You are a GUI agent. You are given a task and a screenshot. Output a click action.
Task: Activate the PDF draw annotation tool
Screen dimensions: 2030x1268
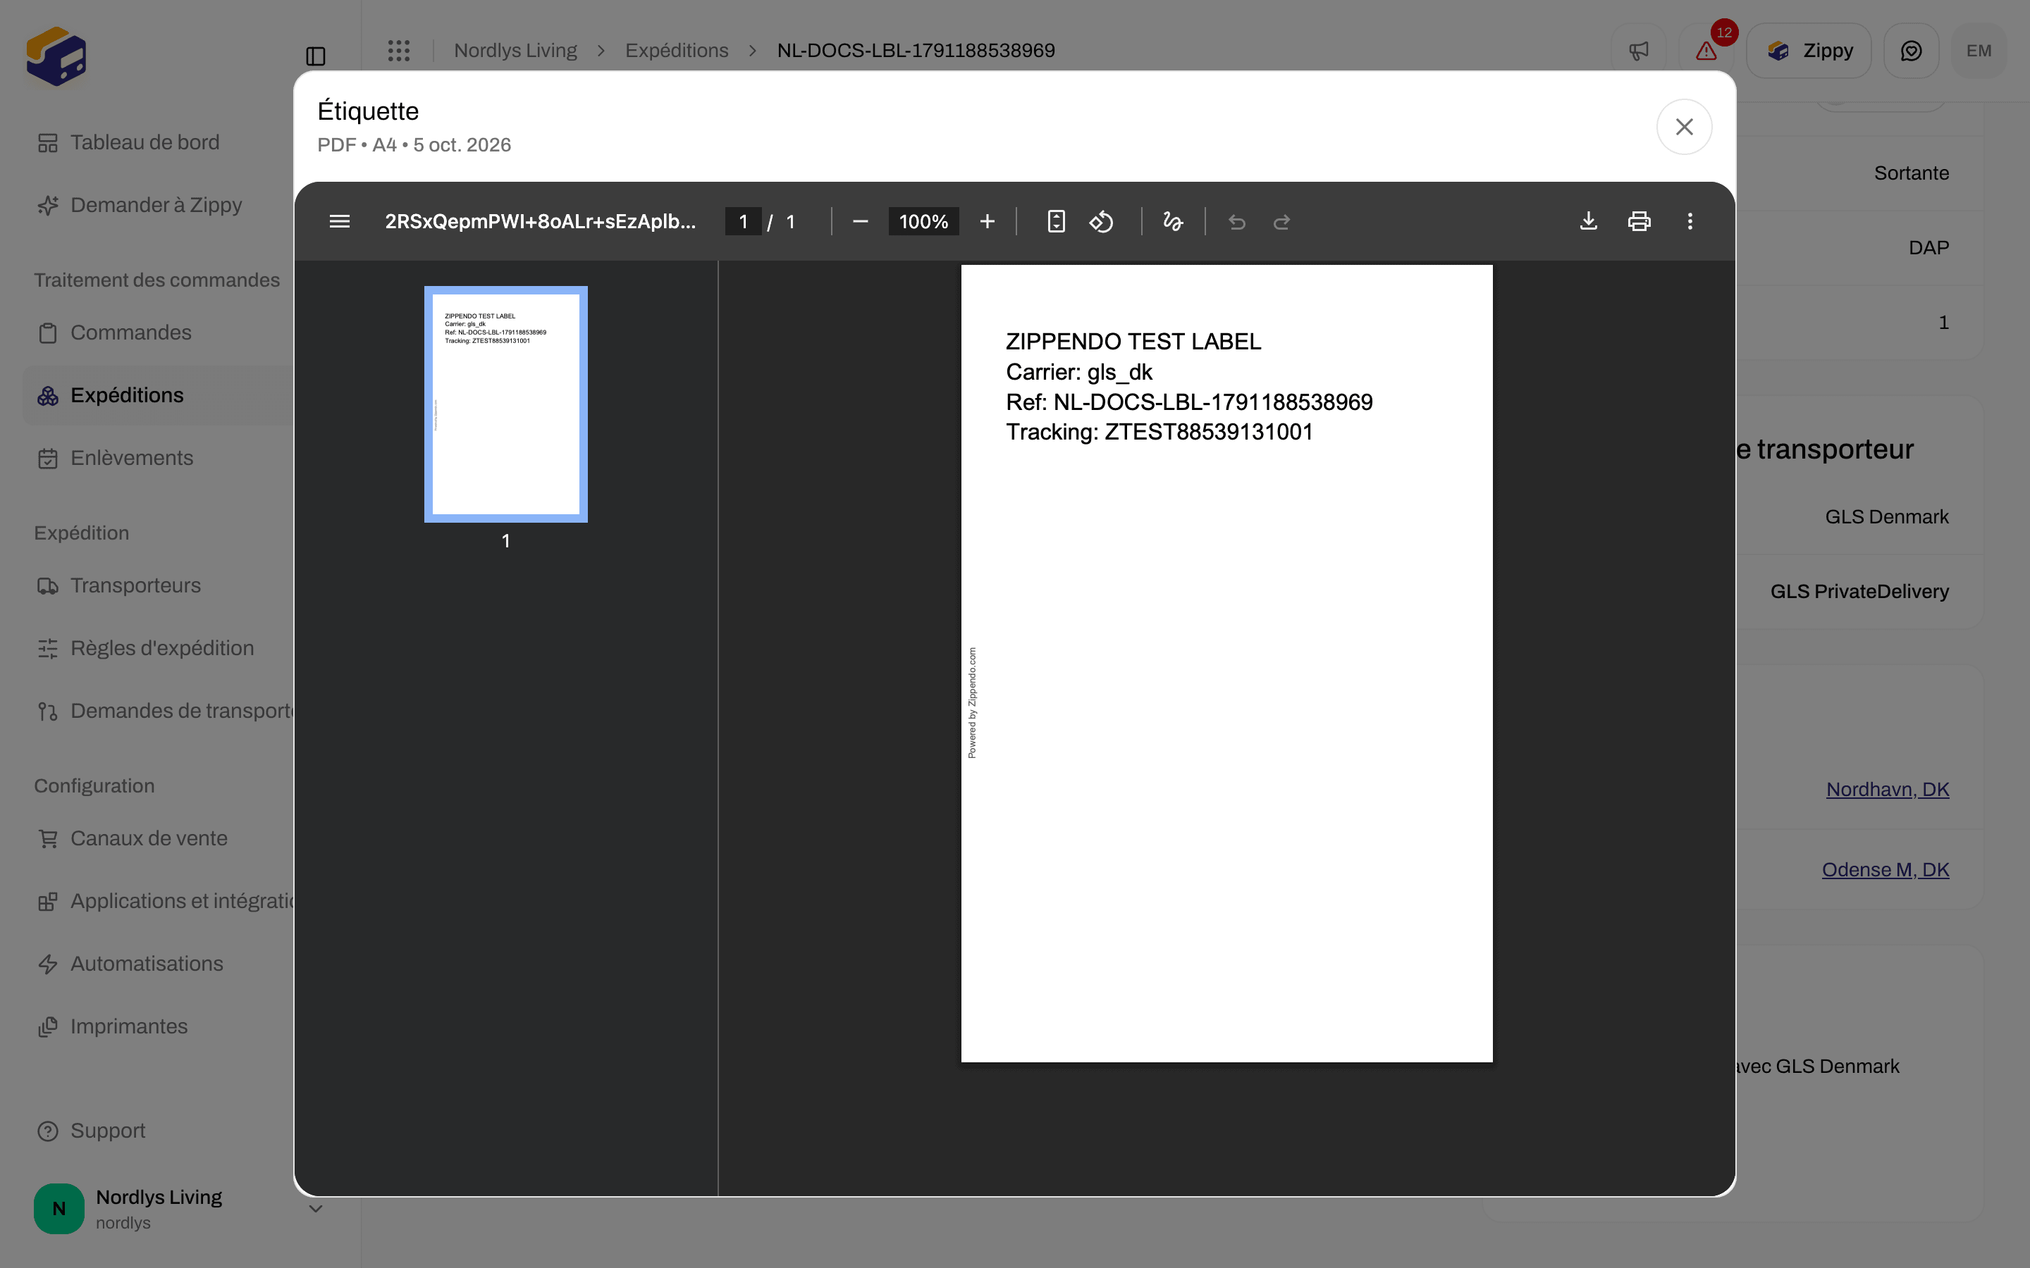pyautogui.click(x=1173, y=221)
